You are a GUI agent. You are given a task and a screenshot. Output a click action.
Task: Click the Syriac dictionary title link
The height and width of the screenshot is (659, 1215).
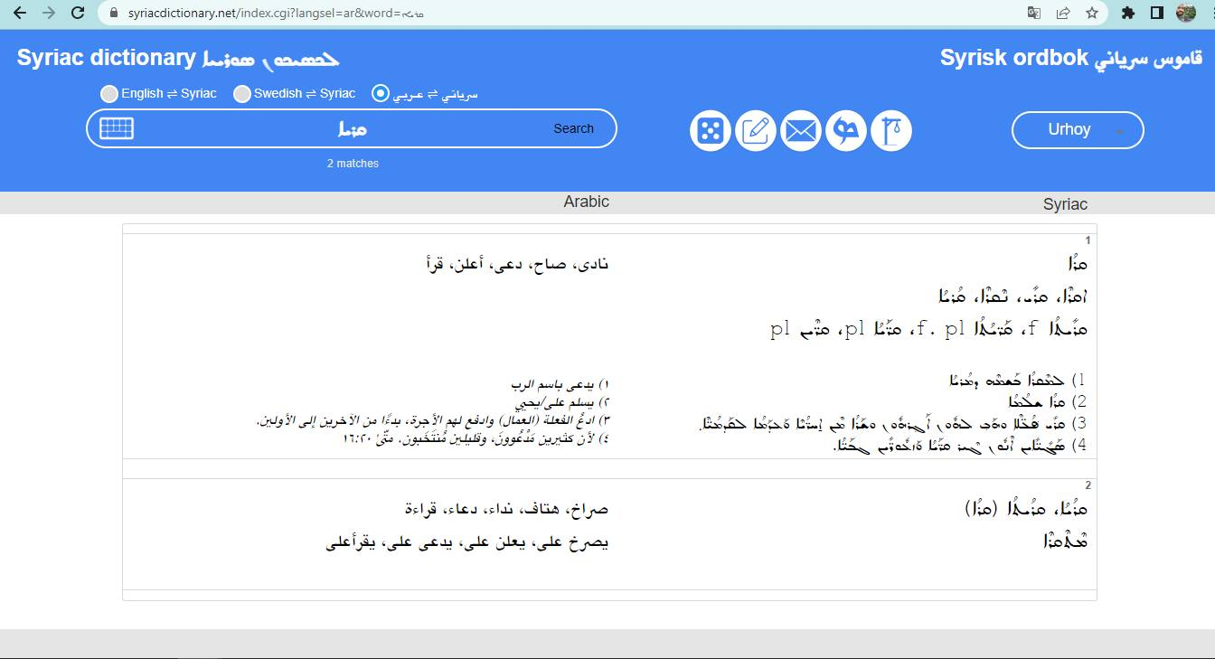(x=178, y=58)
